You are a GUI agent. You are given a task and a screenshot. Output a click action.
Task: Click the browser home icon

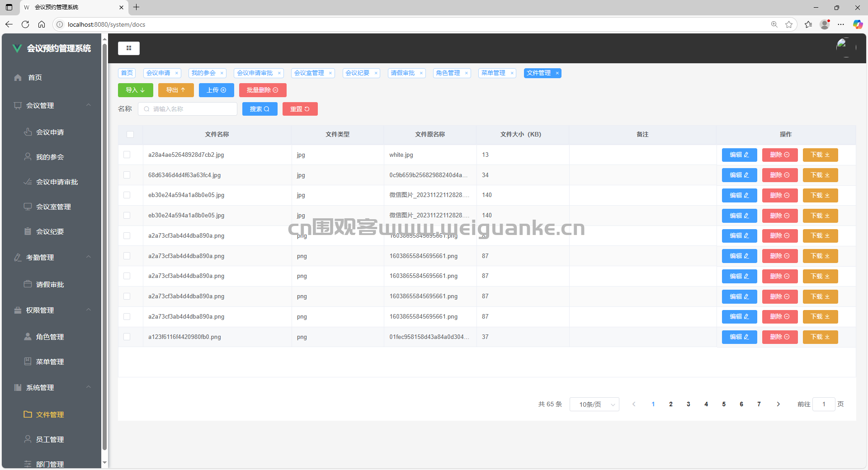[42, 24]
